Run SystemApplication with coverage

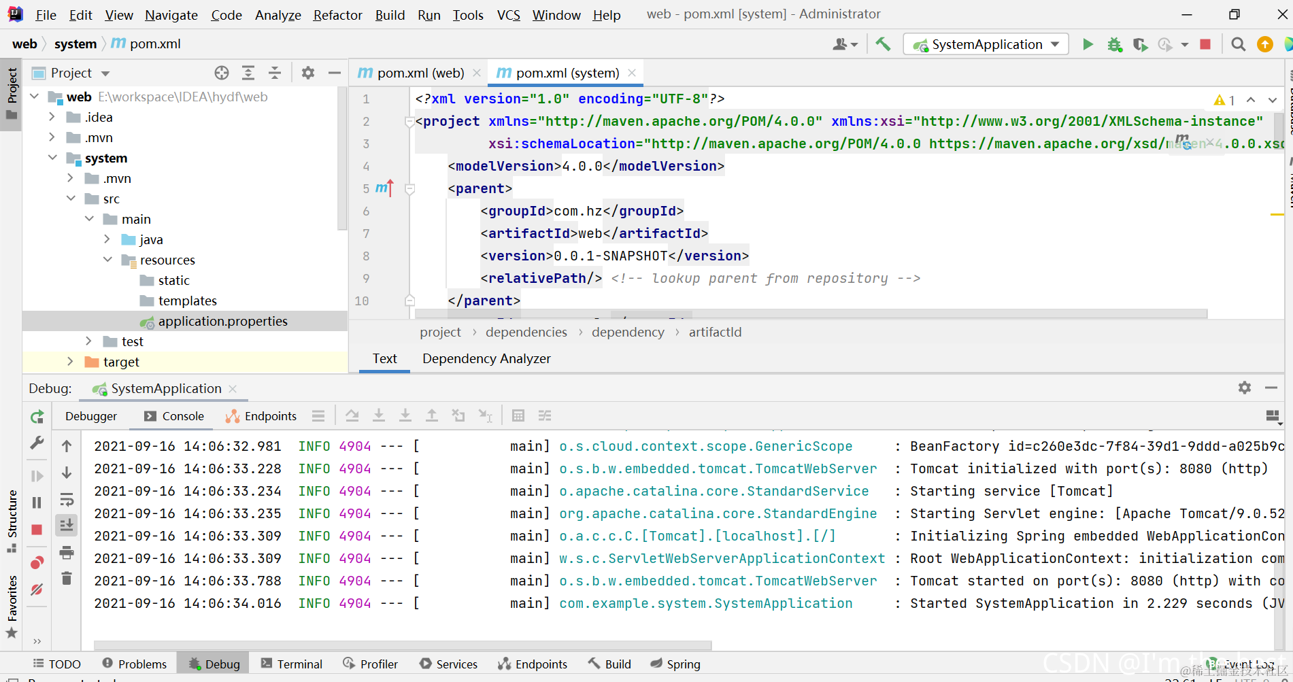(x=1140, y=44)
